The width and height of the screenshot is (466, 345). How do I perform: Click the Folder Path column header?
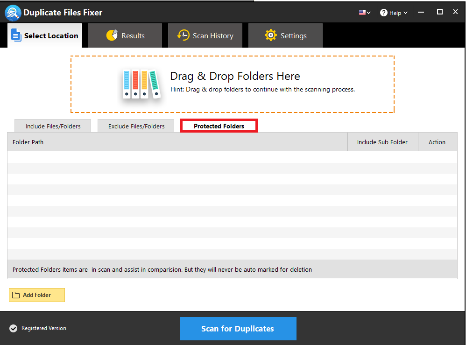point(177,142)
